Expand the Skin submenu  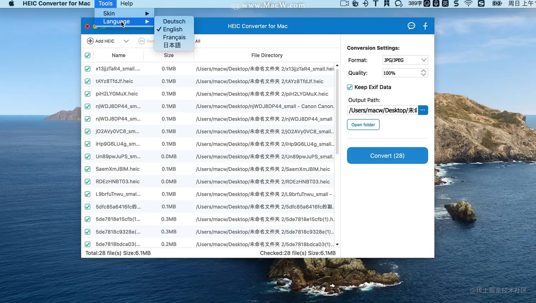[124, 13]
